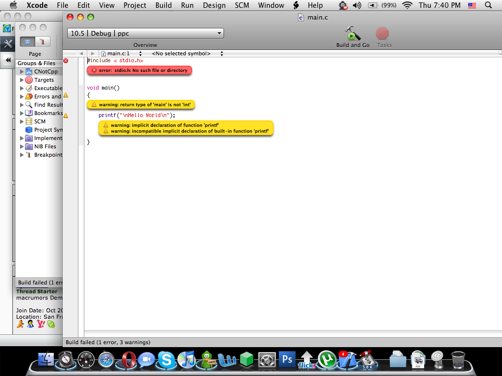
Task: Expand the NIB Files triangle
Action: [22, 146]
